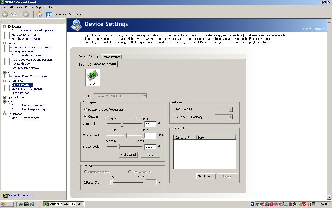
Task: Collapse the Workstation tree node
Action: (4, 114)
